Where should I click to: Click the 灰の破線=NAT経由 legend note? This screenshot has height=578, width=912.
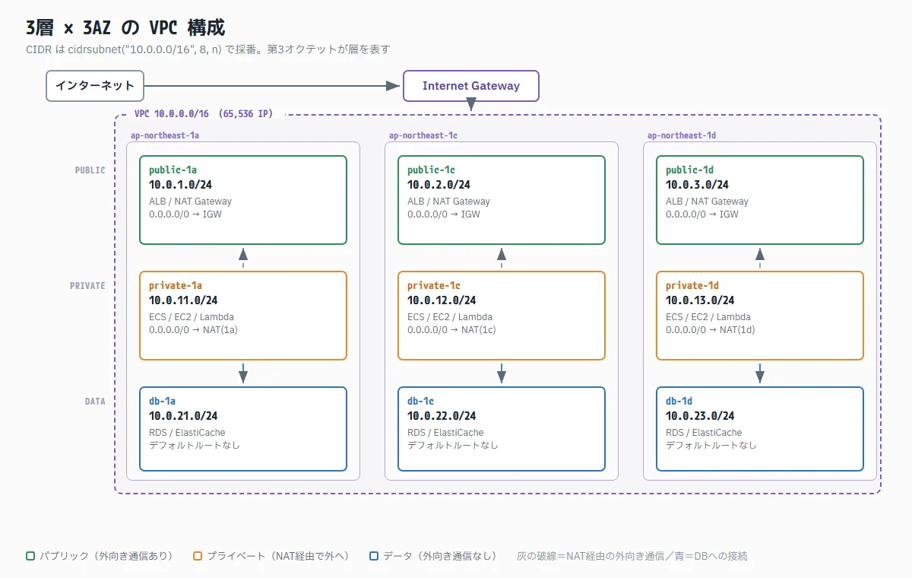click(x=632, y=556)
